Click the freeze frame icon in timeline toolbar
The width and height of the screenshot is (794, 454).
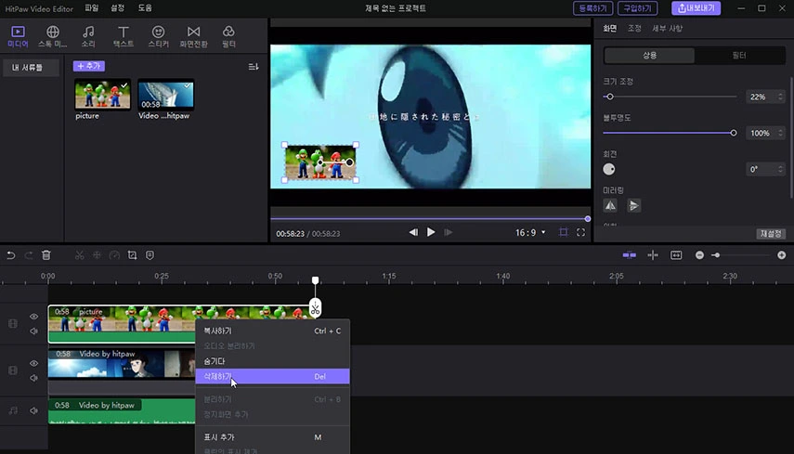click(x=97, y=255)
